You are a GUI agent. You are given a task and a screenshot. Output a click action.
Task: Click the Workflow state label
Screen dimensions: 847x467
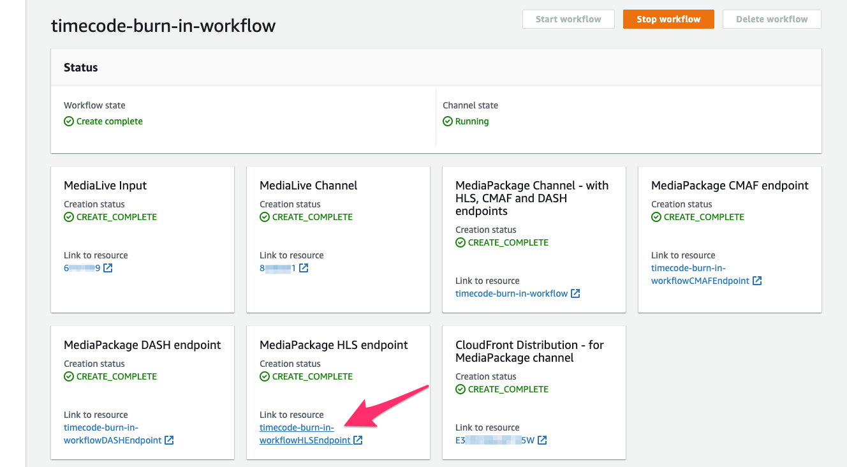(94, 105)
